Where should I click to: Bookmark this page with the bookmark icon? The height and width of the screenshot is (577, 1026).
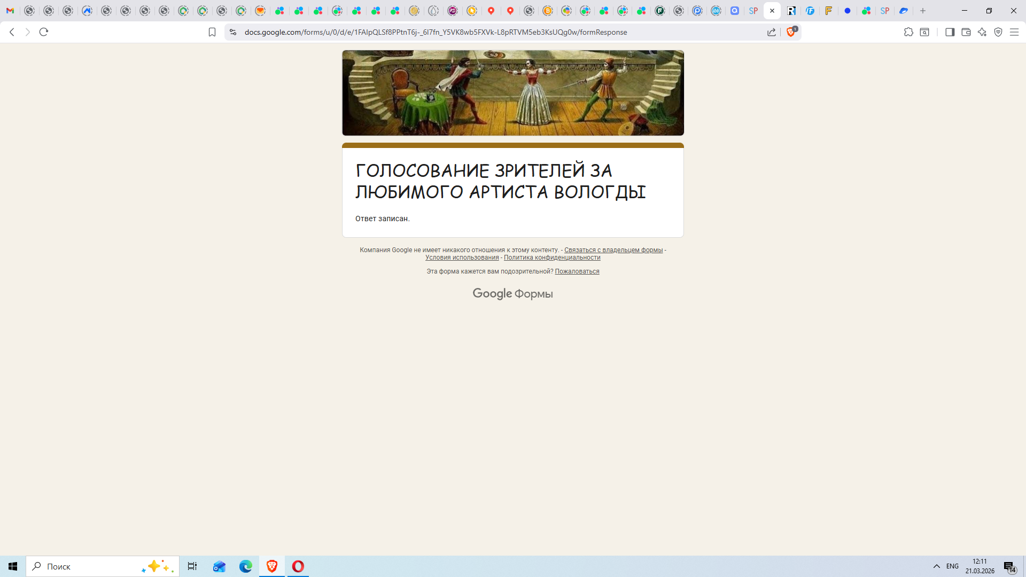point(212,32)
